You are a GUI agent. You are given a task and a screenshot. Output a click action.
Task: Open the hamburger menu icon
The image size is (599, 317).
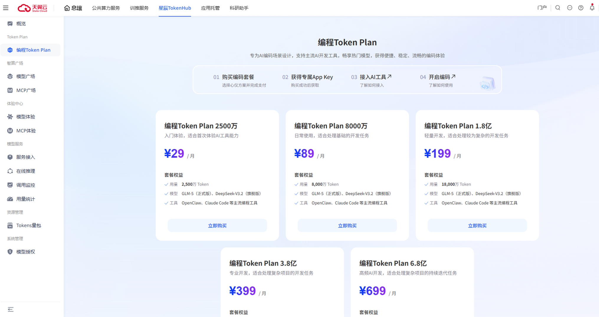[x=6, y=8]
